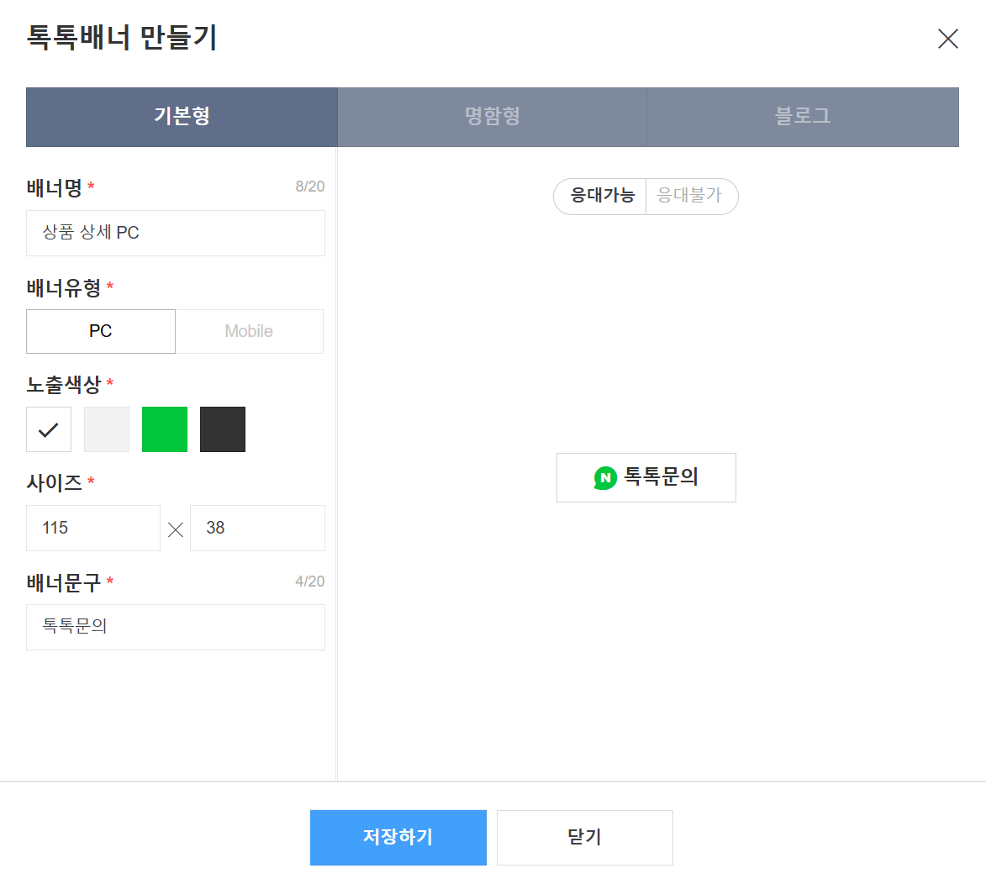Close the 톡톡배너 만들기 dialog with the X
Viewport: 986px width, 884px height.
coord(947,39)
